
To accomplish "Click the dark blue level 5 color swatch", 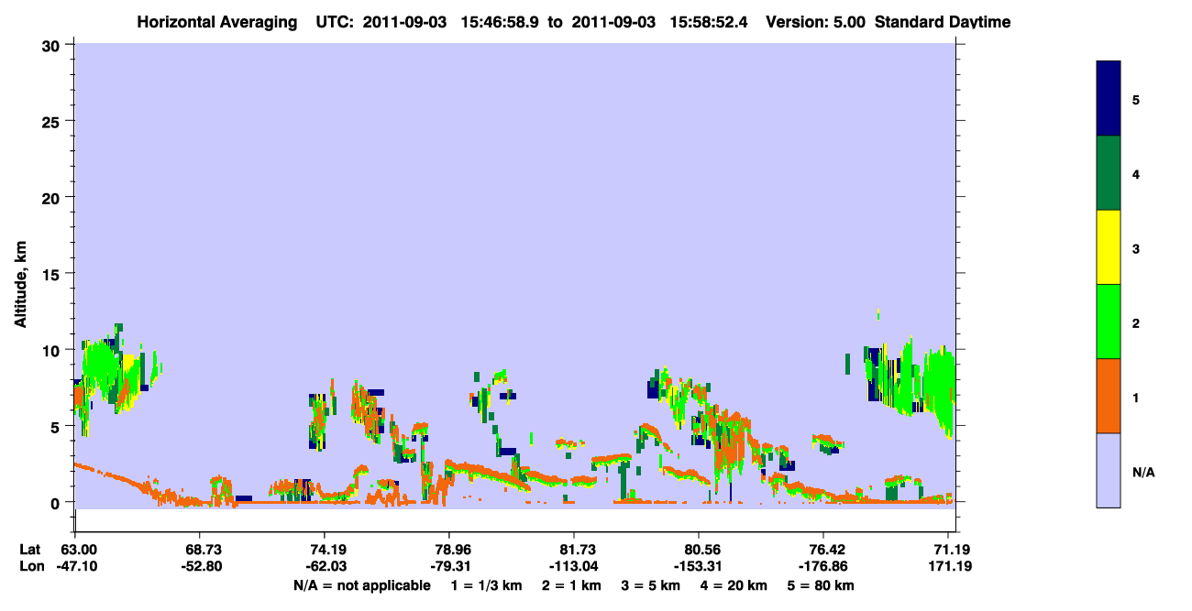I will (1109, 99).
